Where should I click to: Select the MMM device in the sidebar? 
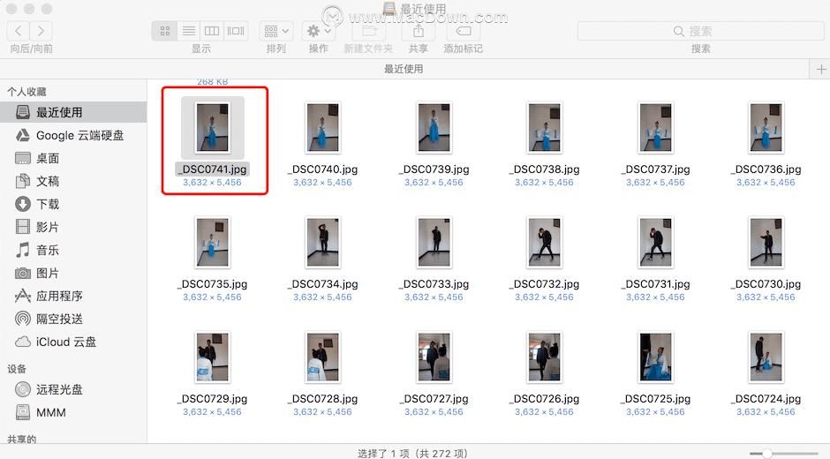coord(73,412)
